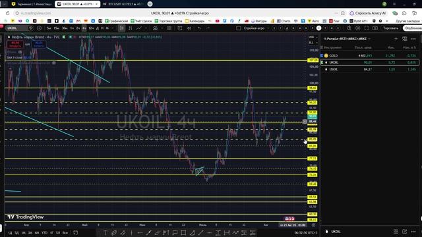Open the USD currency dropdown

[x=313, y=37]
